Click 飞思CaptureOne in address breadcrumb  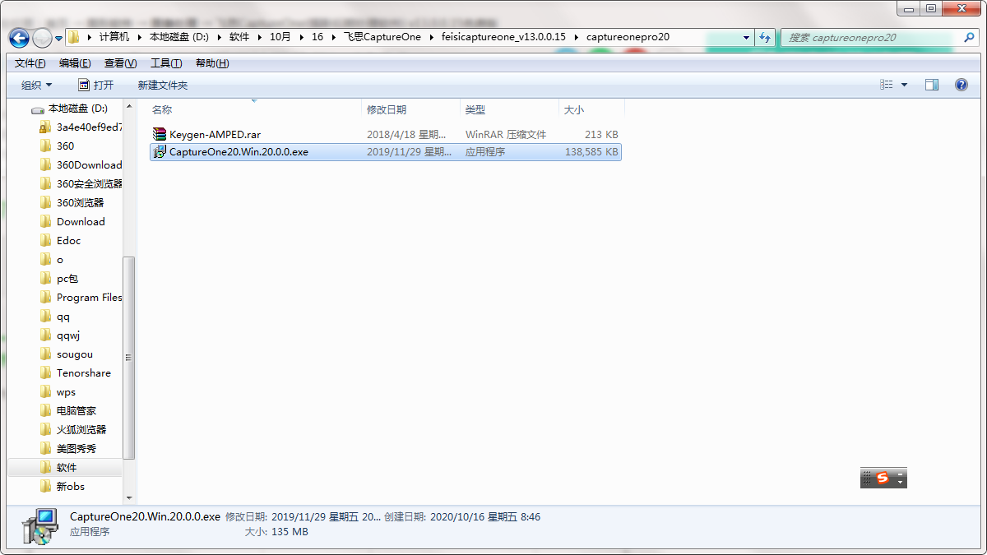coord(382,37)
